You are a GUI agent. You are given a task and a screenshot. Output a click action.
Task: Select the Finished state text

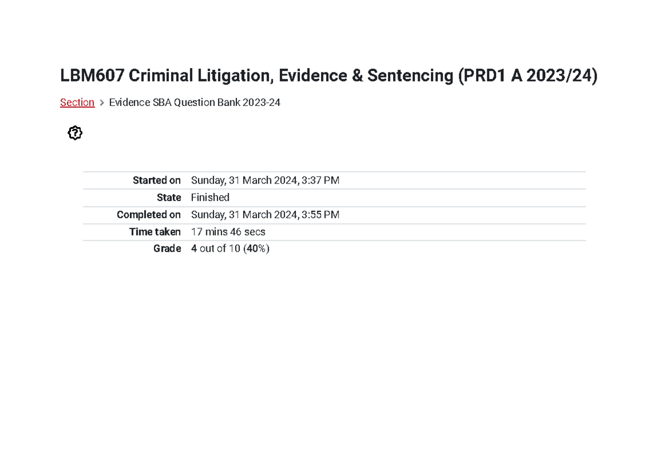click(210, 197)
